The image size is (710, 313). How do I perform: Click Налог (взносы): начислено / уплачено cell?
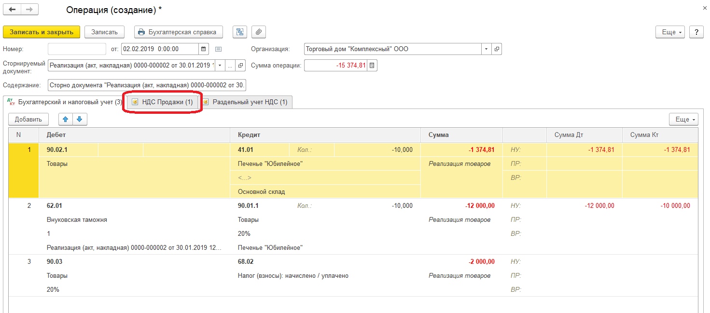coord(293,276)
